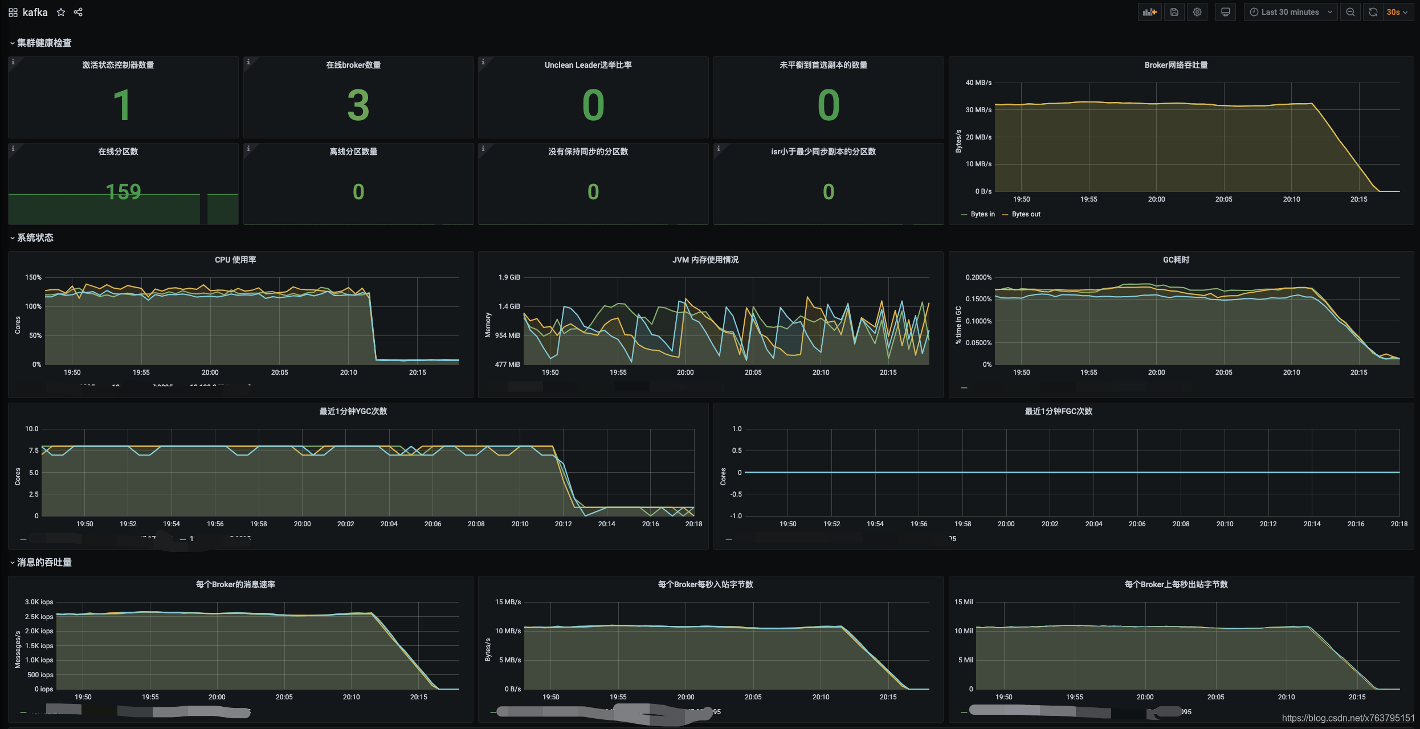Share the kafka dashboard

(x=78, y=12)
